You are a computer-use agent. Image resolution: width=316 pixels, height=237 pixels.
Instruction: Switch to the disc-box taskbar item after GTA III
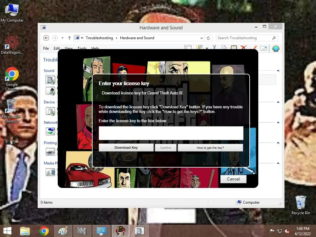[x=140, y=231]
